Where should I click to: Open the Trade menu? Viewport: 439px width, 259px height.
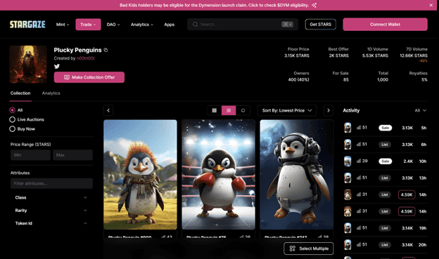(x=88, y=25)
